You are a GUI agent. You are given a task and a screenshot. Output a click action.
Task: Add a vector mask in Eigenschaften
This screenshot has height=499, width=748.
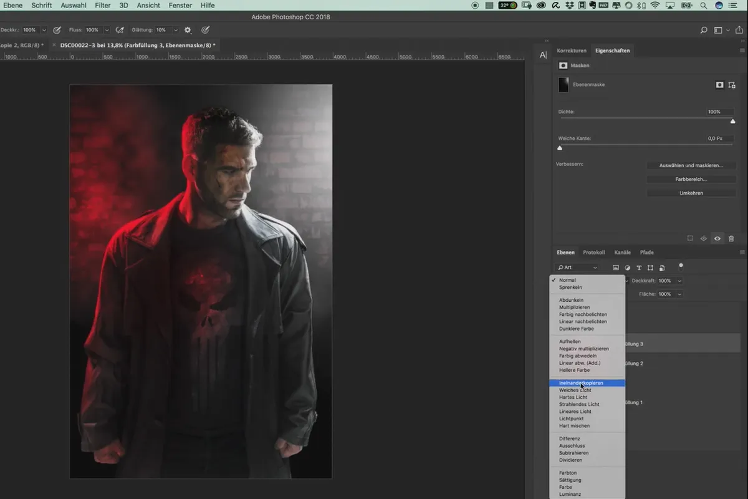pyautogui.click(x=732, y=85)
